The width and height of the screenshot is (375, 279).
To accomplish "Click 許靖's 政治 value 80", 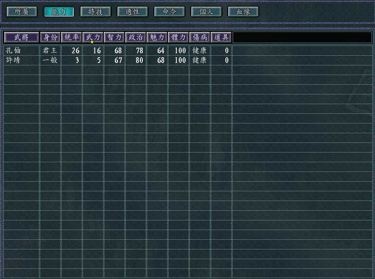I will pyautogui.click(x=139, y=60).
